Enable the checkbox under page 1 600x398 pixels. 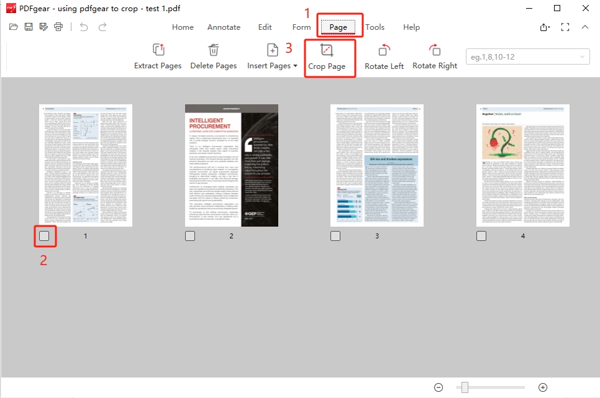(x=45, y=236)
